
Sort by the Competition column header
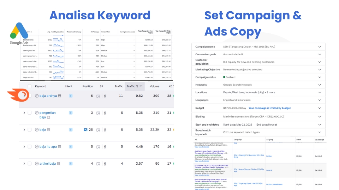pyautogui.click(x=106, y=32)
